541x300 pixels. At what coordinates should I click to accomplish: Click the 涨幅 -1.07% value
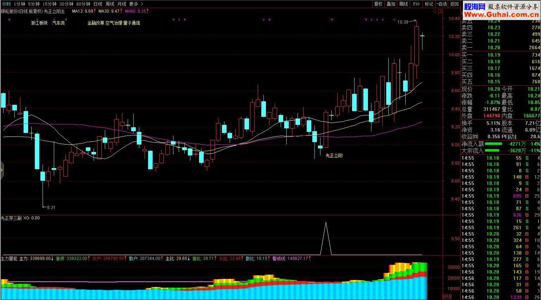[492, 102]
